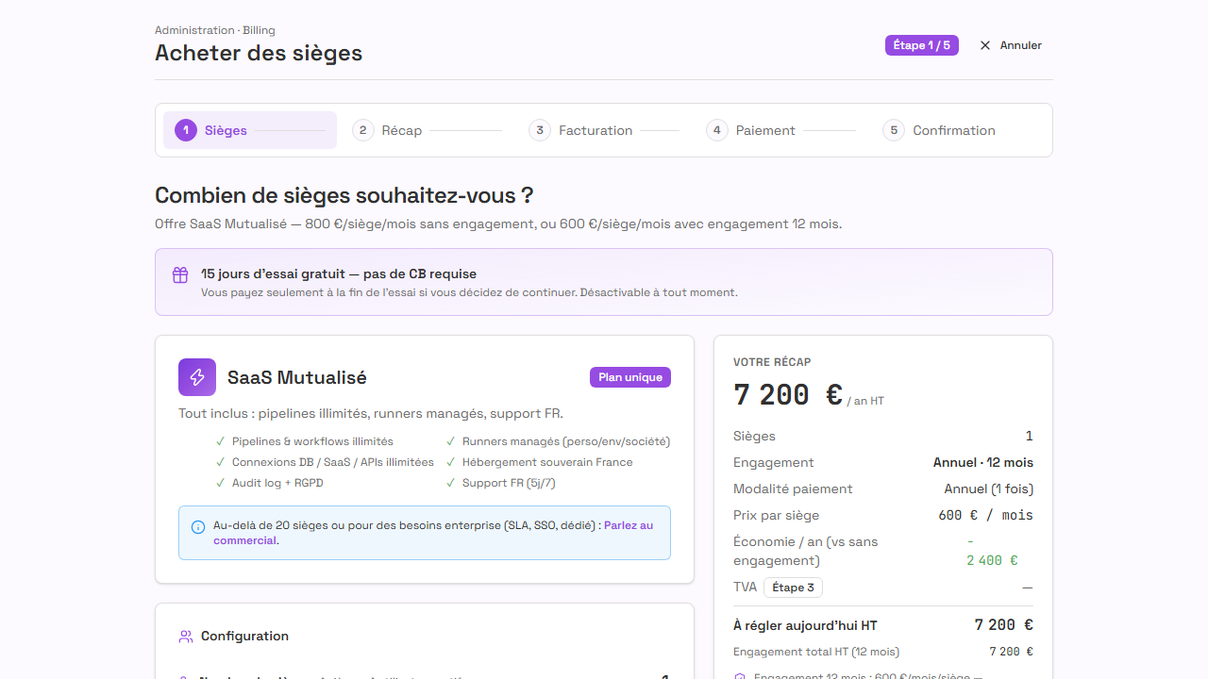Click the Annuel · 12 mois engagement value
The image size is (1208, 679).
coord(983,462)
